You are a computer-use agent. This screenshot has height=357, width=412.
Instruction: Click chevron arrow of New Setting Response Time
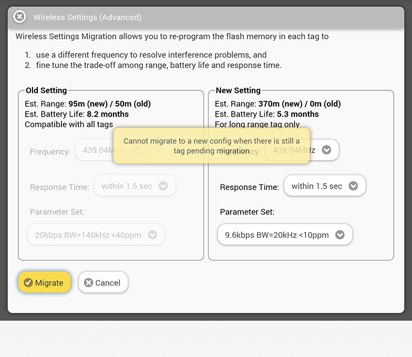pyautogui.click(x=353, y=186)
